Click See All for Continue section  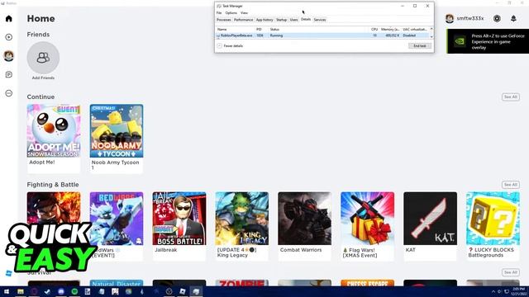(510, 97)
